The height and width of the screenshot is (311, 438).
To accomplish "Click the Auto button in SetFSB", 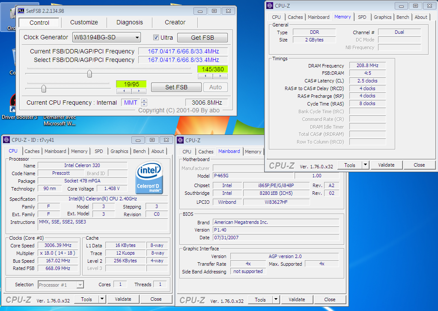I will click(215, 87).
